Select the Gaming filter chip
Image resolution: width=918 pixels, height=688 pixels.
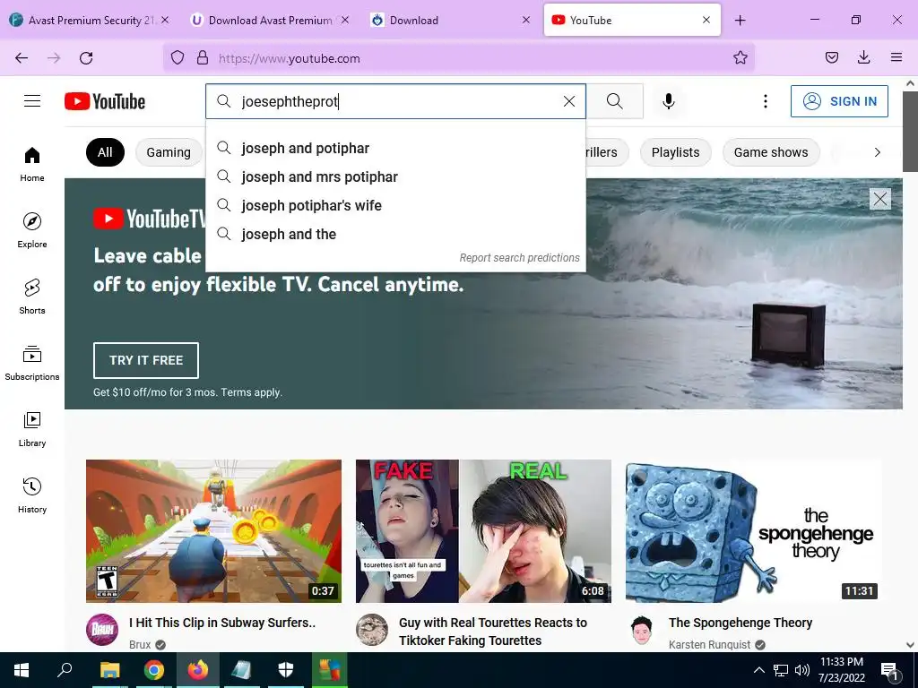tap(169, 152)
